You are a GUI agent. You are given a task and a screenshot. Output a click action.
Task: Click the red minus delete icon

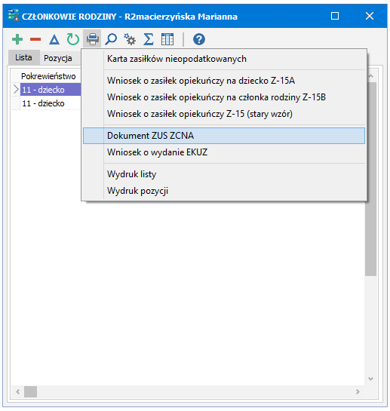coord(35,39)
